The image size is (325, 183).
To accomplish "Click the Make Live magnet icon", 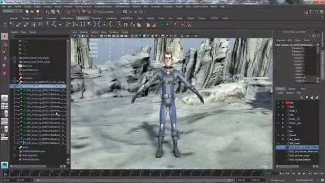I will tap(94, 12).
